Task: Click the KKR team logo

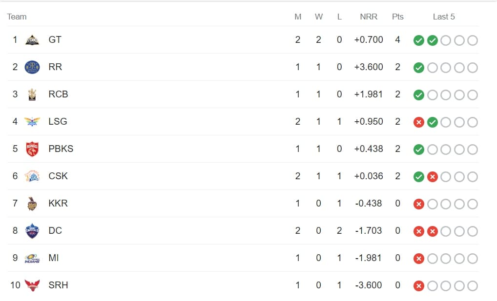Action: (32, 203)
